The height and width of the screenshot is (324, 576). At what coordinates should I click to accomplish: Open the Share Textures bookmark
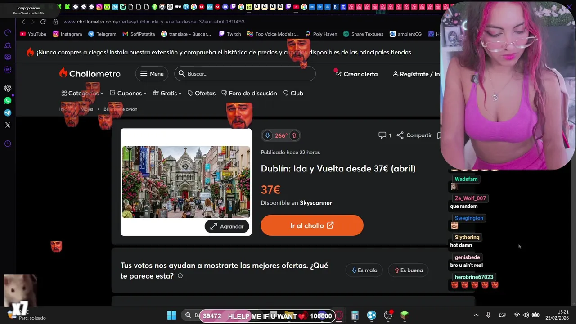363,34
